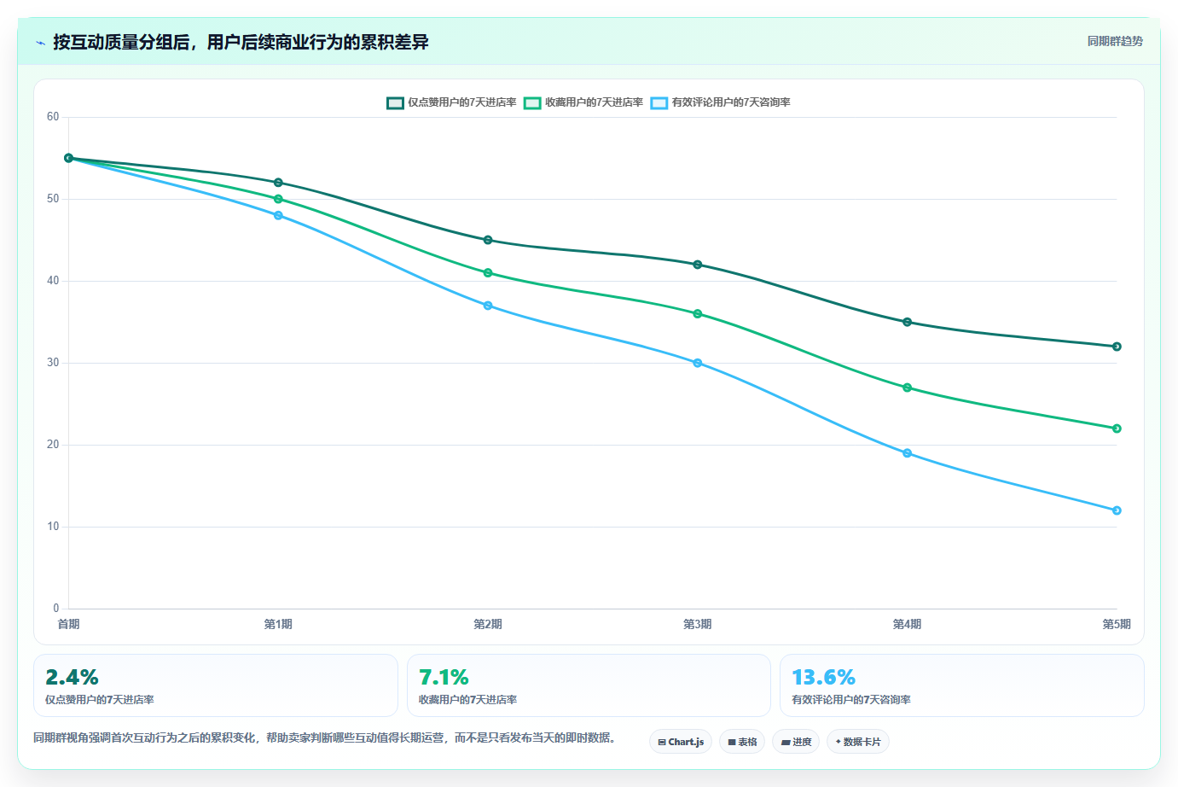Click the 第2期 x-axis label

[488, 624]
